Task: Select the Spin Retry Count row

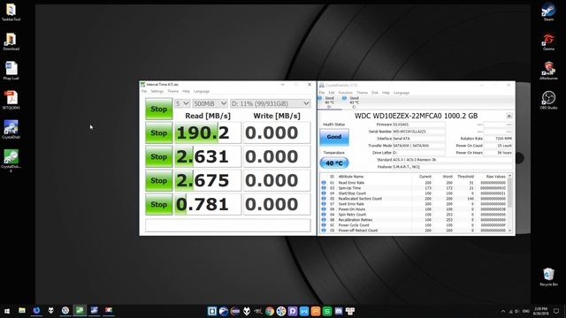Action: (414, 215)
